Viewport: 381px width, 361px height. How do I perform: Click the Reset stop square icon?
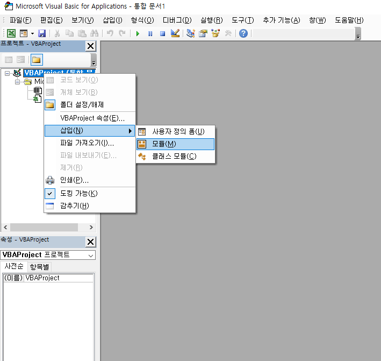click(163, 33)
